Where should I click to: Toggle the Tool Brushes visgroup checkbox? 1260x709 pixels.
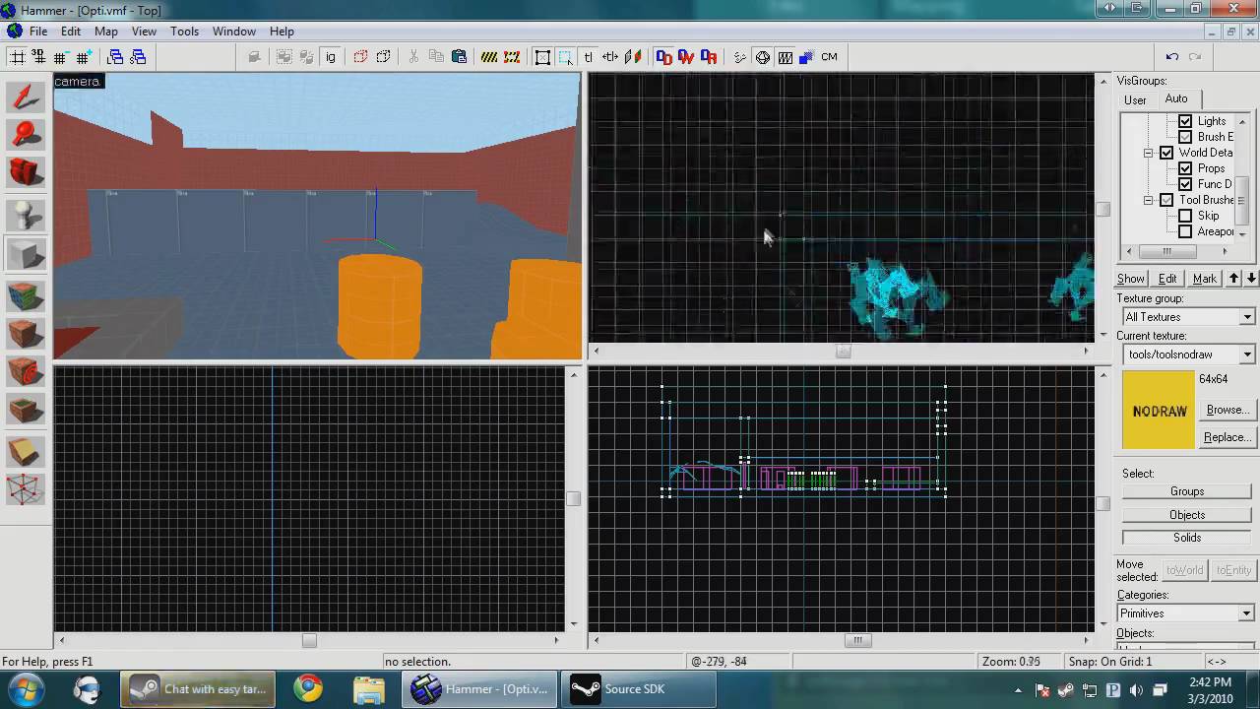[x=1166, y=200]
